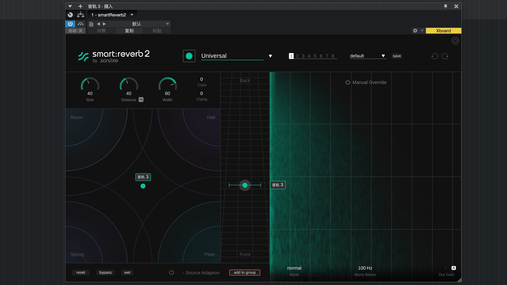Image resolution: width=507 pixels, height=285 pixels.
Task: Click the 音轨 3 label in matrix
Action: tap(143, 177)
